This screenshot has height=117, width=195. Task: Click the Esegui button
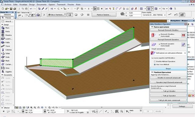pos(168,69)
